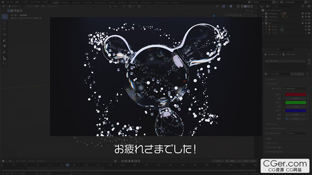Open the オブジェクト mode dropdown
The height and width of the screenshot is (175, 312).
point(17,6)
